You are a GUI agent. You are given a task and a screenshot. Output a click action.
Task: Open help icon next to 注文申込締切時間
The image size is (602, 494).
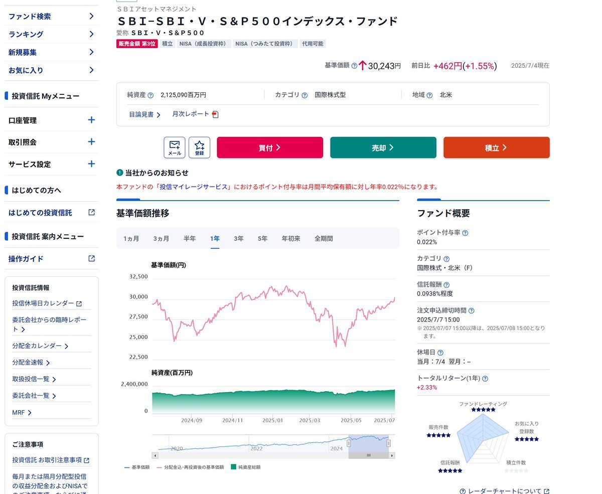point(471,311)
